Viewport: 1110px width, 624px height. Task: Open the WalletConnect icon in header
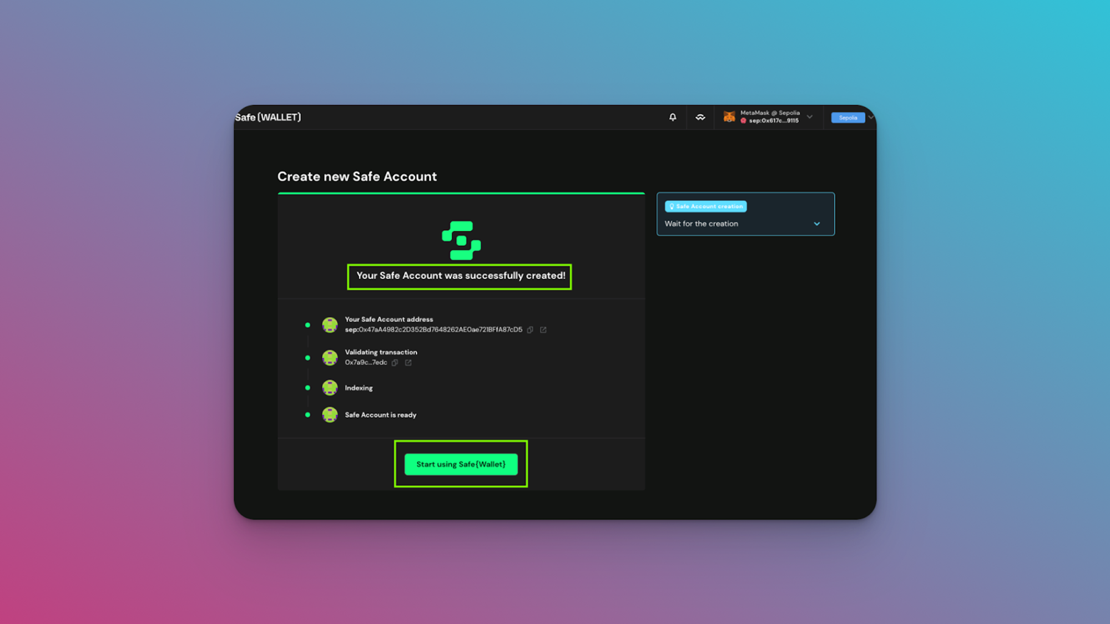click(700, 117)
